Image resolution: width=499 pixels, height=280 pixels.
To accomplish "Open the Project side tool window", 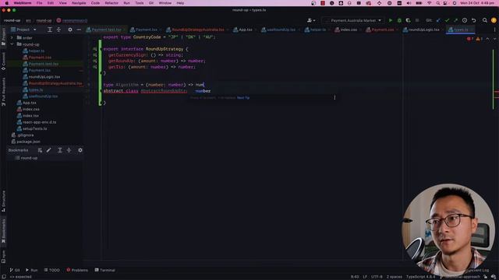I will 3,37.
